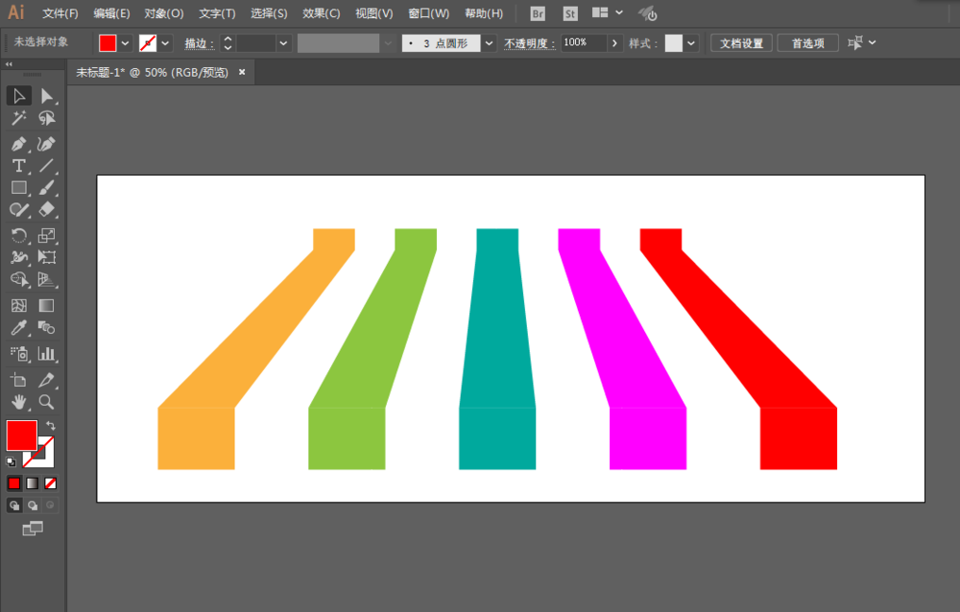Open the 对象(O) menu
This screenshot has height=612, width=960.
click(164, 13)
